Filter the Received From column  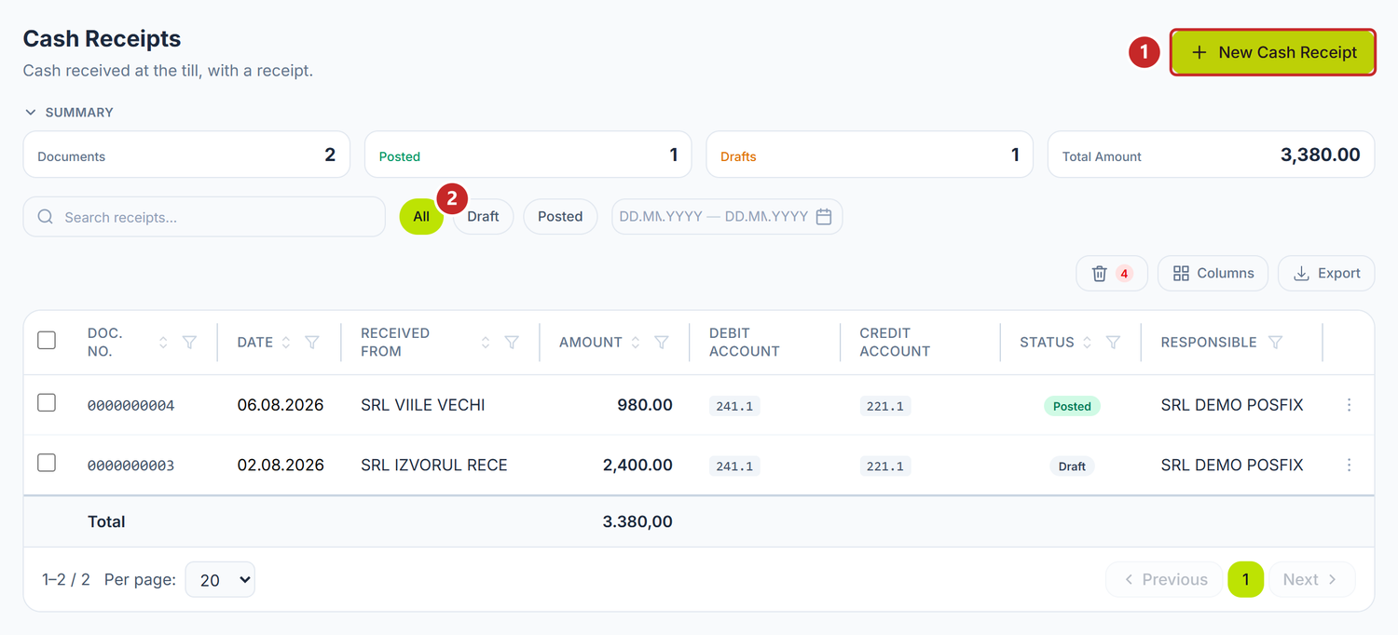pos(512,343)
